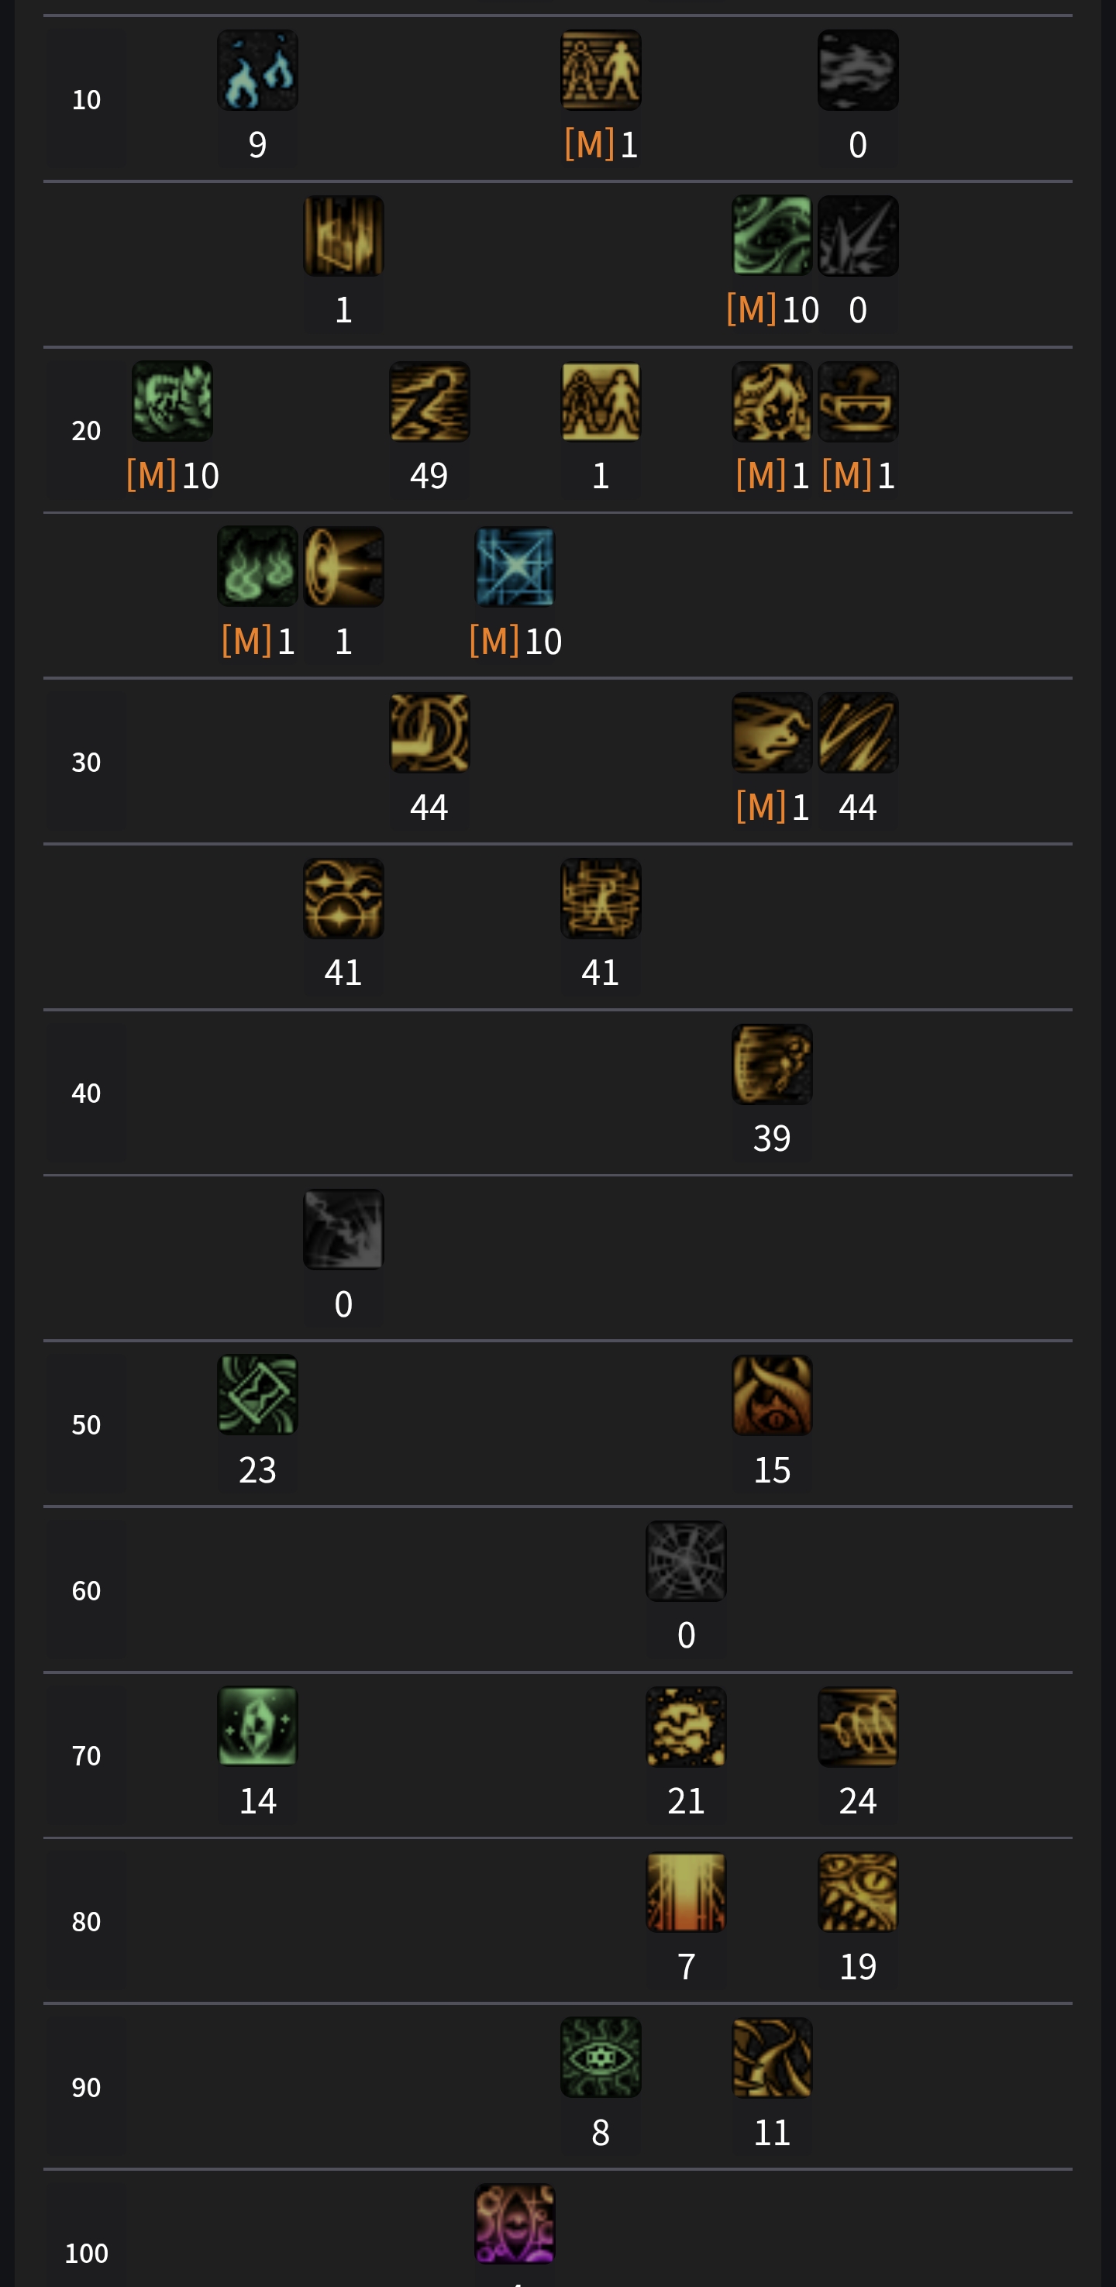Select the golden running figure skill

pos(429,401)
